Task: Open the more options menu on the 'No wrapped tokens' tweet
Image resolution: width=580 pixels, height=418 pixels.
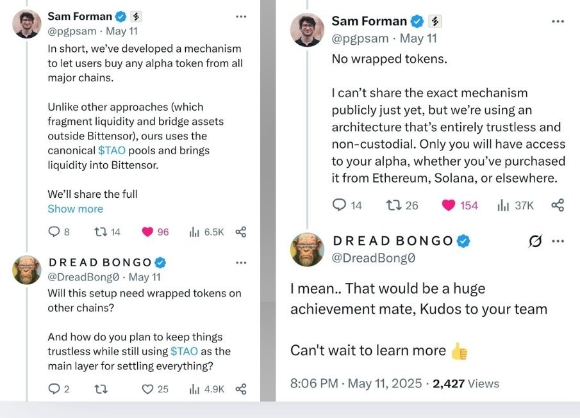Action: pos(558,21)
